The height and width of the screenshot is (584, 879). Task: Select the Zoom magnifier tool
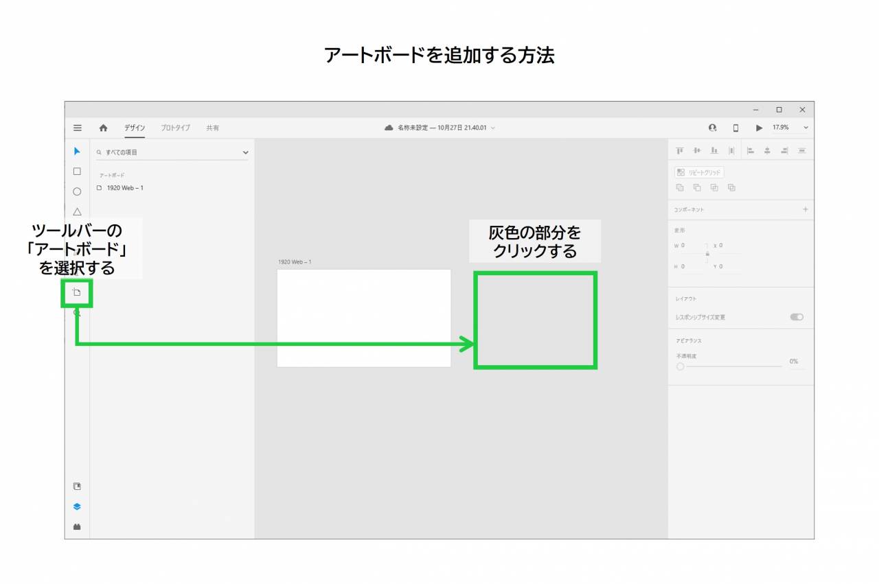pos(77,312)
